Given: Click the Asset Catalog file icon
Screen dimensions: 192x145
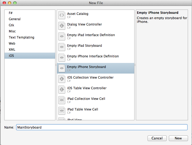Looking at the screenshot, I should [x=62, y=15].
